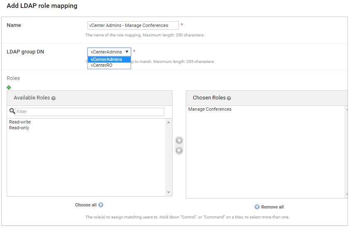Open the LDAP group DN dropdown
350x228 pixels.
coord(109,52)
